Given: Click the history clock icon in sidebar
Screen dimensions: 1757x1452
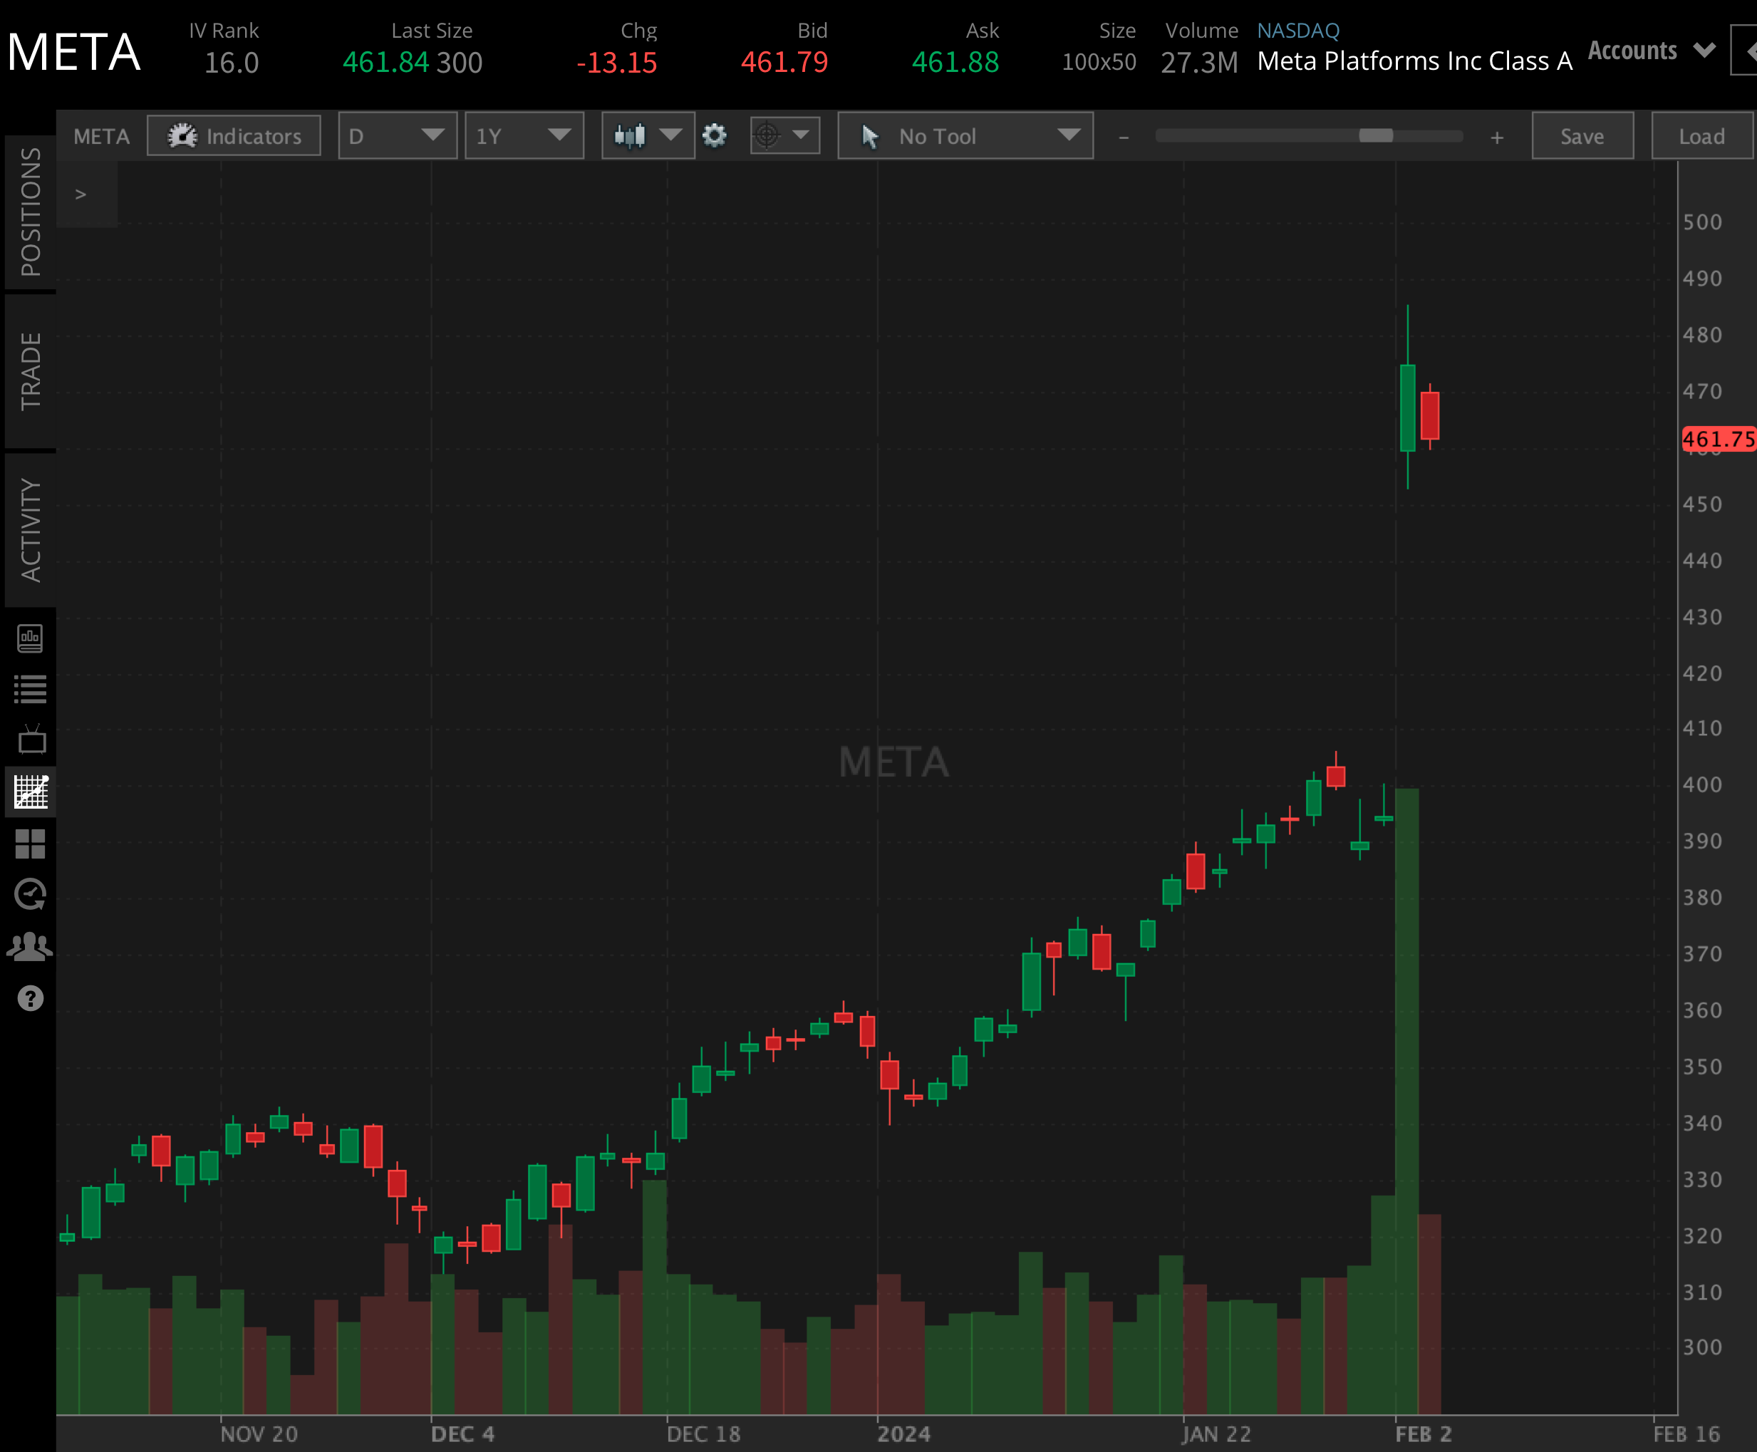Looking at the screenshot, I should pyautogui.click(x=30, y=895).
